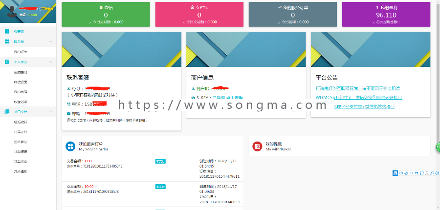Click the My withdrawal subtitle

(278, 149)
